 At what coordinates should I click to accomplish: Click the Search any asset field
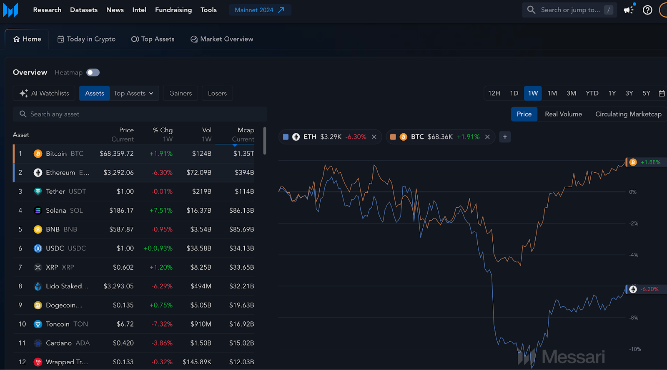coord(140,114)
